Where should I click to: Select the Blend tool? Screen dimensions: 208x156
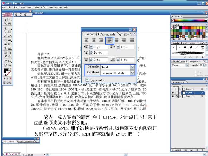(10, 57)
